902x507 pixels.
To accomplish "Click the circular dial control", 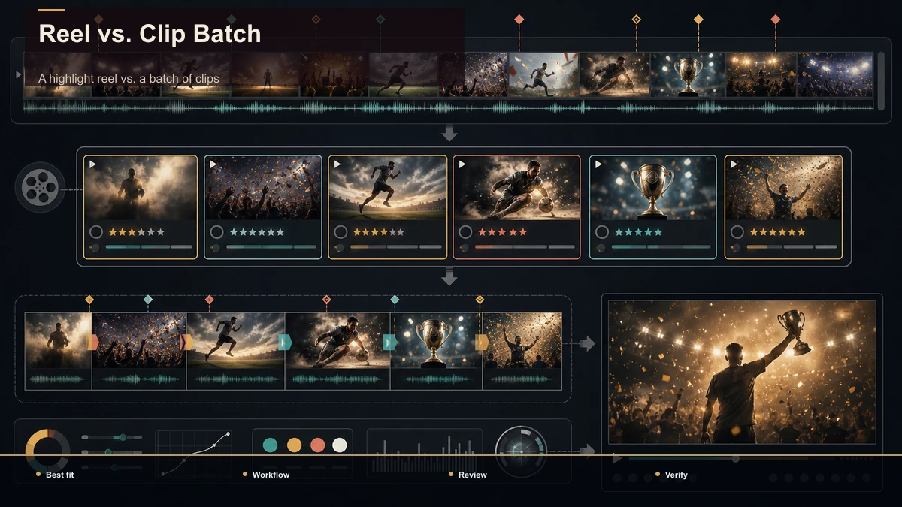I will point(521,451).
